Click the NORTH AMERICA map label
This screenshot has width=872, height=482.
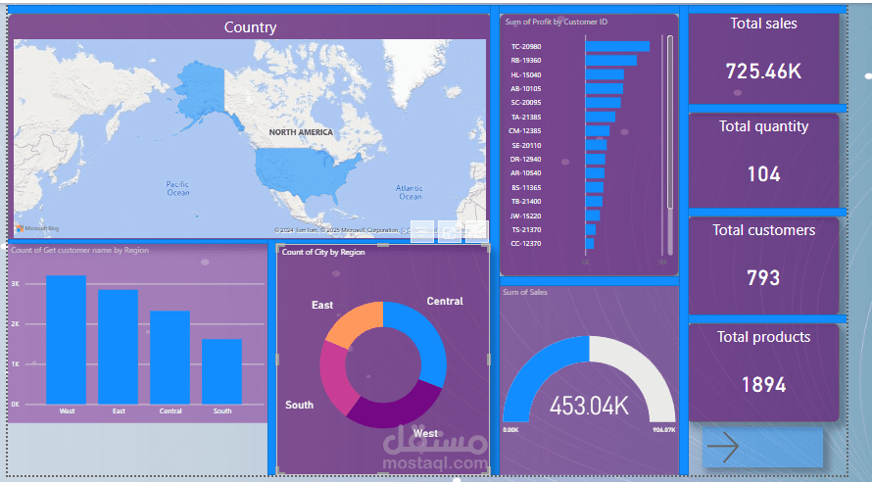[x=301, y=132]
